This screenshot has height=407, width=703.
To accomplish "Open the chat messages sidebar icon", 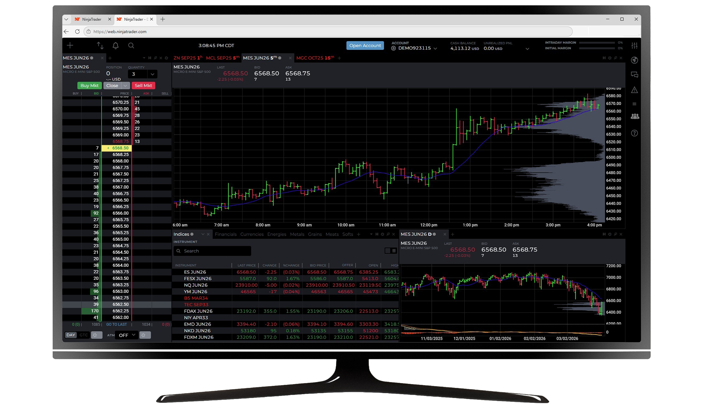I will point(634,75).
